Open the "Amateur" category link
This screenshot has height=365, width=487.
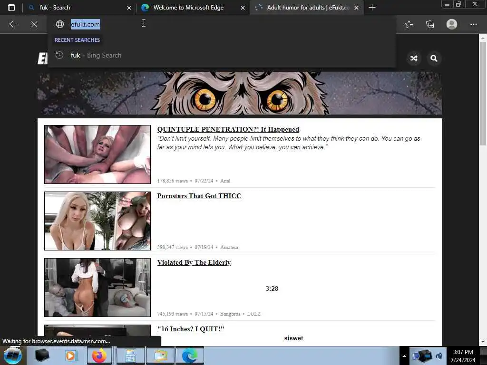click(230, 247)
